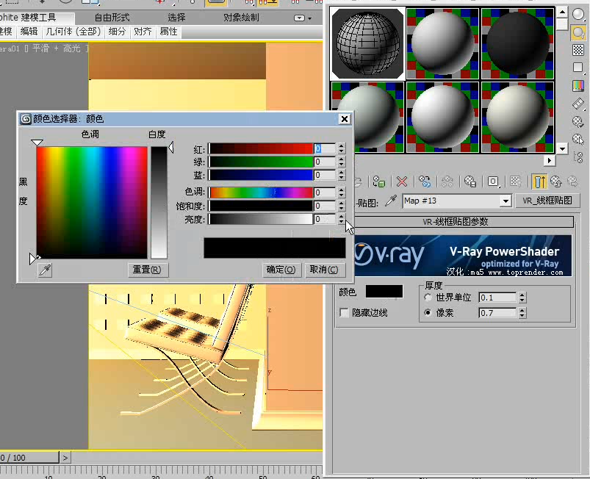
Task: Open the 自由形式 ribbon tab
Action: point(112,18)
